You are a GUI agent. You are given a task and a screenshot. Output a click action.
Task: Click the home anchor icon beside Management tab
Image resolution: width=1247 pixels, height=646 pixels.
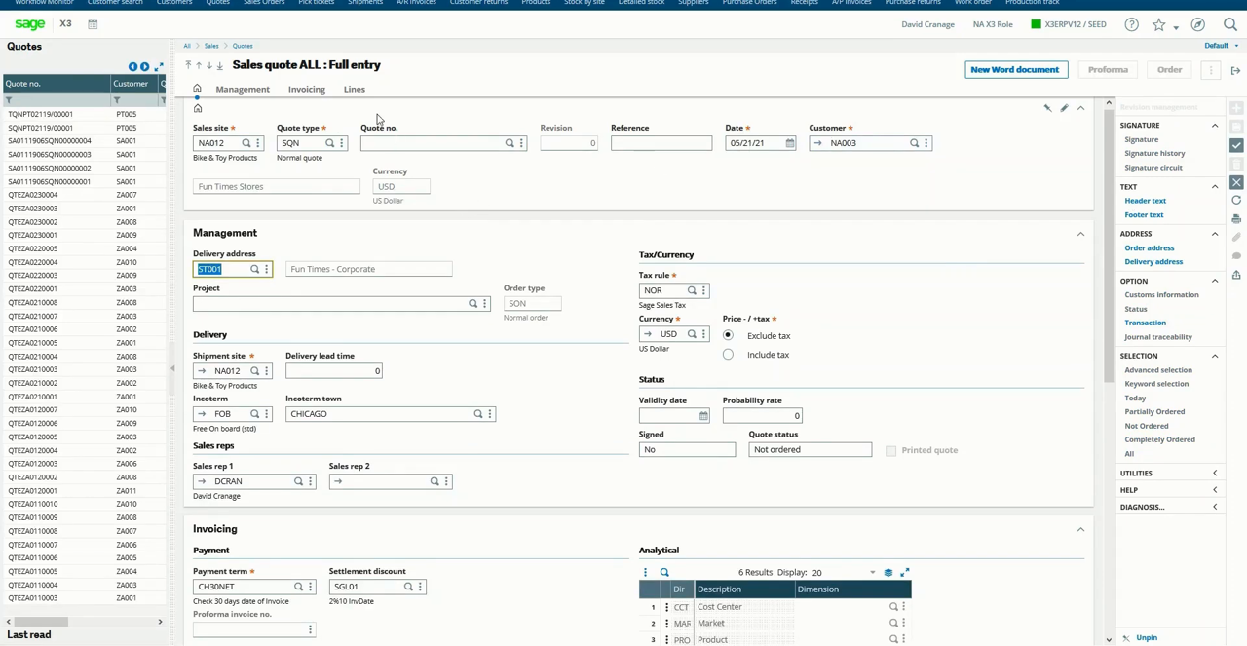(197, 89)
